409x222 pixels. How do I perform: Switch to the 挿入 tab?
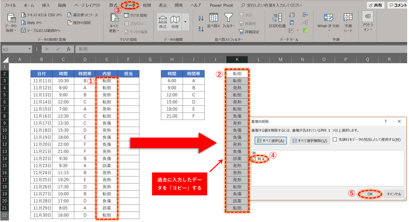(x=46, y=5)
